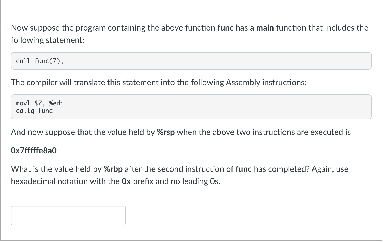Click the bold %rbp register label
The image size is (384, 242).
(x=113, y=169)
